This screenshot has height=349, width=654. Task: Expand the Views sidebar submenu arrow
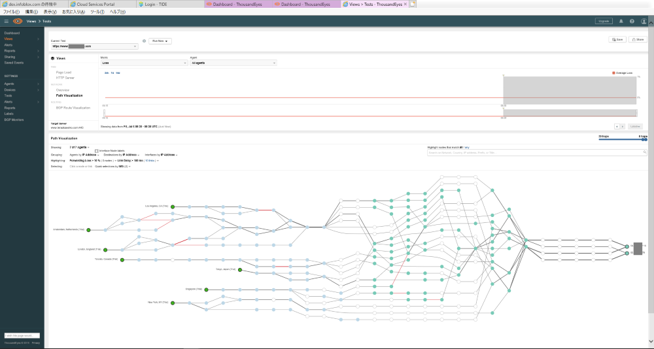click(39, 39)
